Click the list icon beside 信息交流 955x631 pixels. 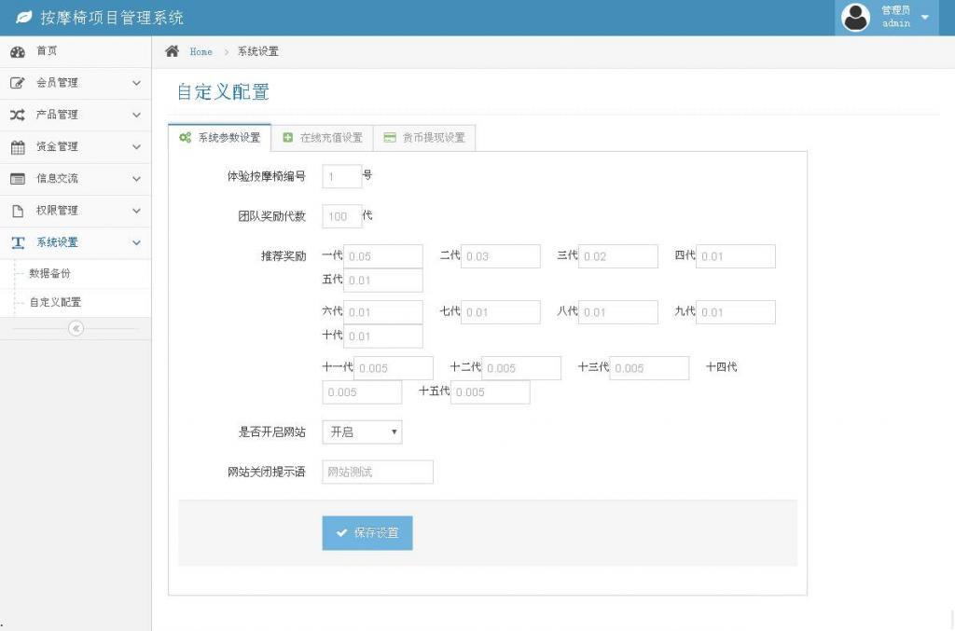[x=18, y=179]
